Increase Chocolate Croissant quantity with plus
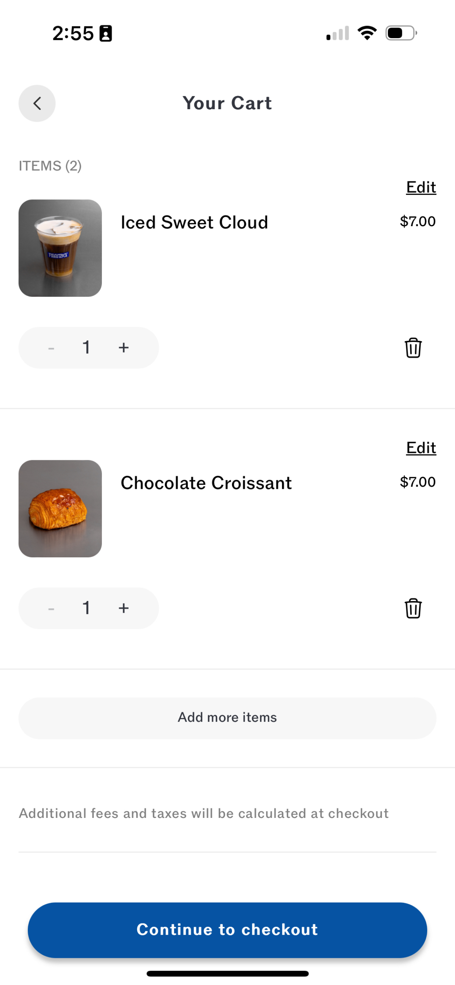Viewport: 455px width, 985px height. pos(123,608)
